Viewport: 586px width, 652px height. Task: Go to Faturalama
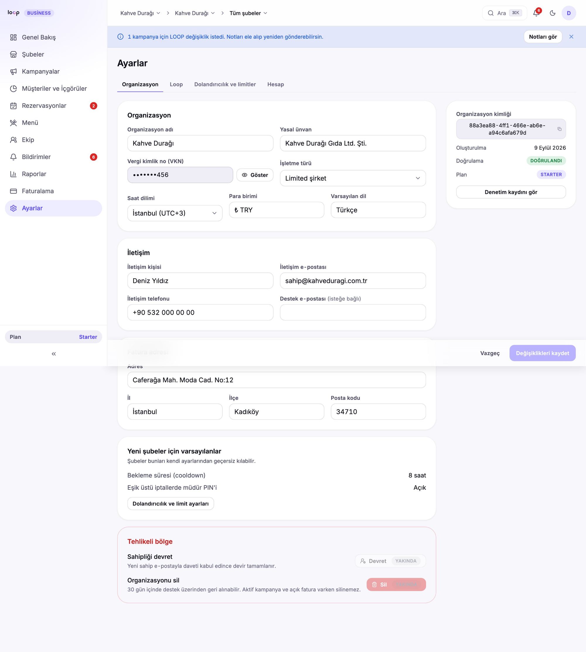tap(53, 191)
